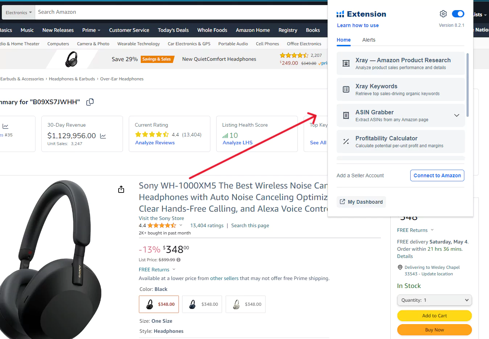Image resolution: width=489 pixels, height=339 pixels.
Task: Open the Quantity dropdown
Action: click(x=434, y=300)
